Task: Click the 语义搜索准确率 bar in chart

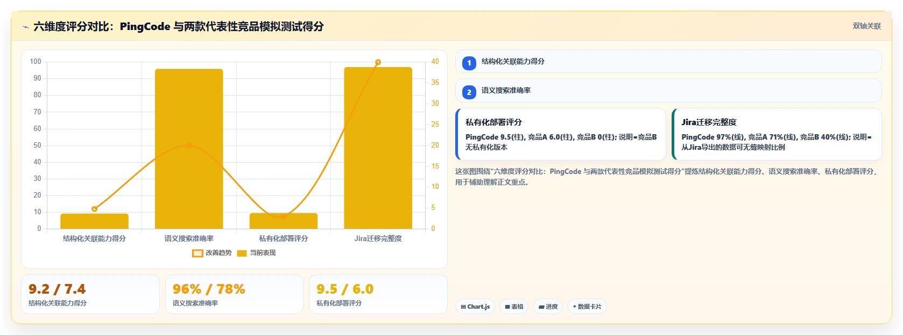Action: 189,149
